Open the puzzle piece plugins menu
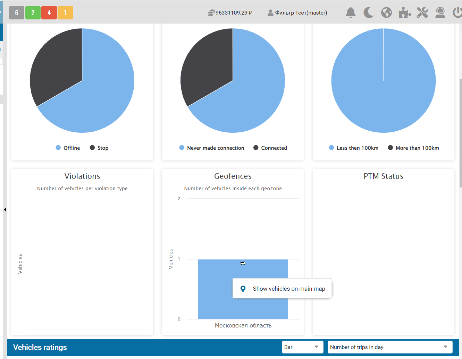The image size is (462, 359). point(404,13)
